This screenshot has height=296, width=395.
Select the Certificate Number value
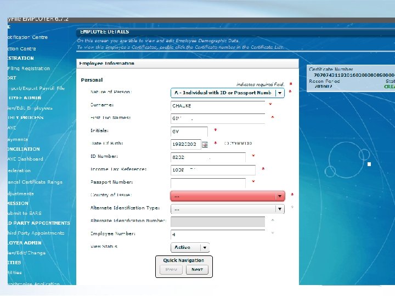[354, 75]
